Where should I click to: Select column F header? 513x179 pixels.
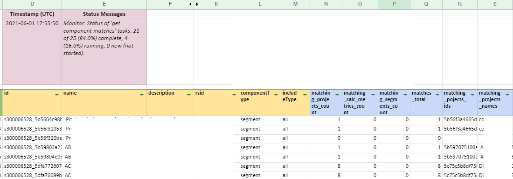170,4
